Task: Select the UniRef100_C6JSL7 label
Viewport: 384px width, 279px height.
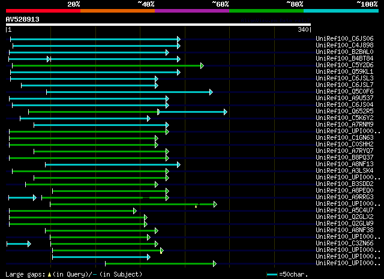Action: pyautogui.click(x=344, y=85)
